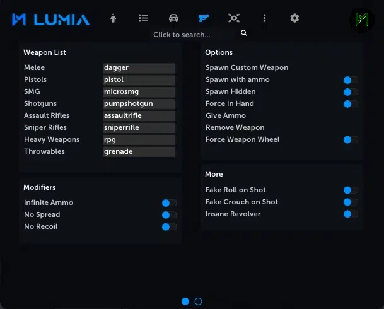384x309 pixels.
Task: Click the Remove Weapon option
Action: 235,127
